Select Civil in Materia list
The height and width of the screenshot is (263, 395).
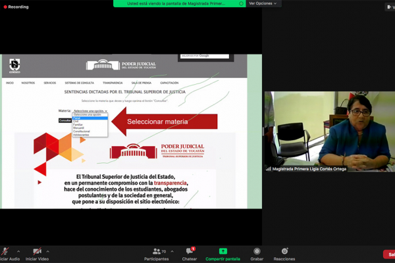coord(90,121)
